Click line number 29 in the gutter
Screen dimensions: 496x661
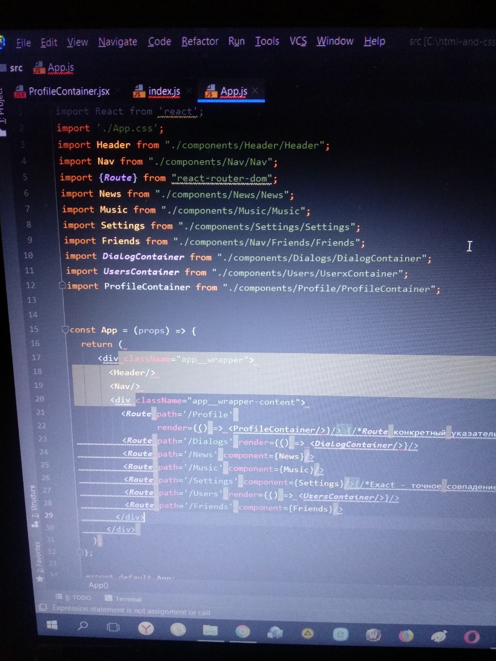(49, 515)
